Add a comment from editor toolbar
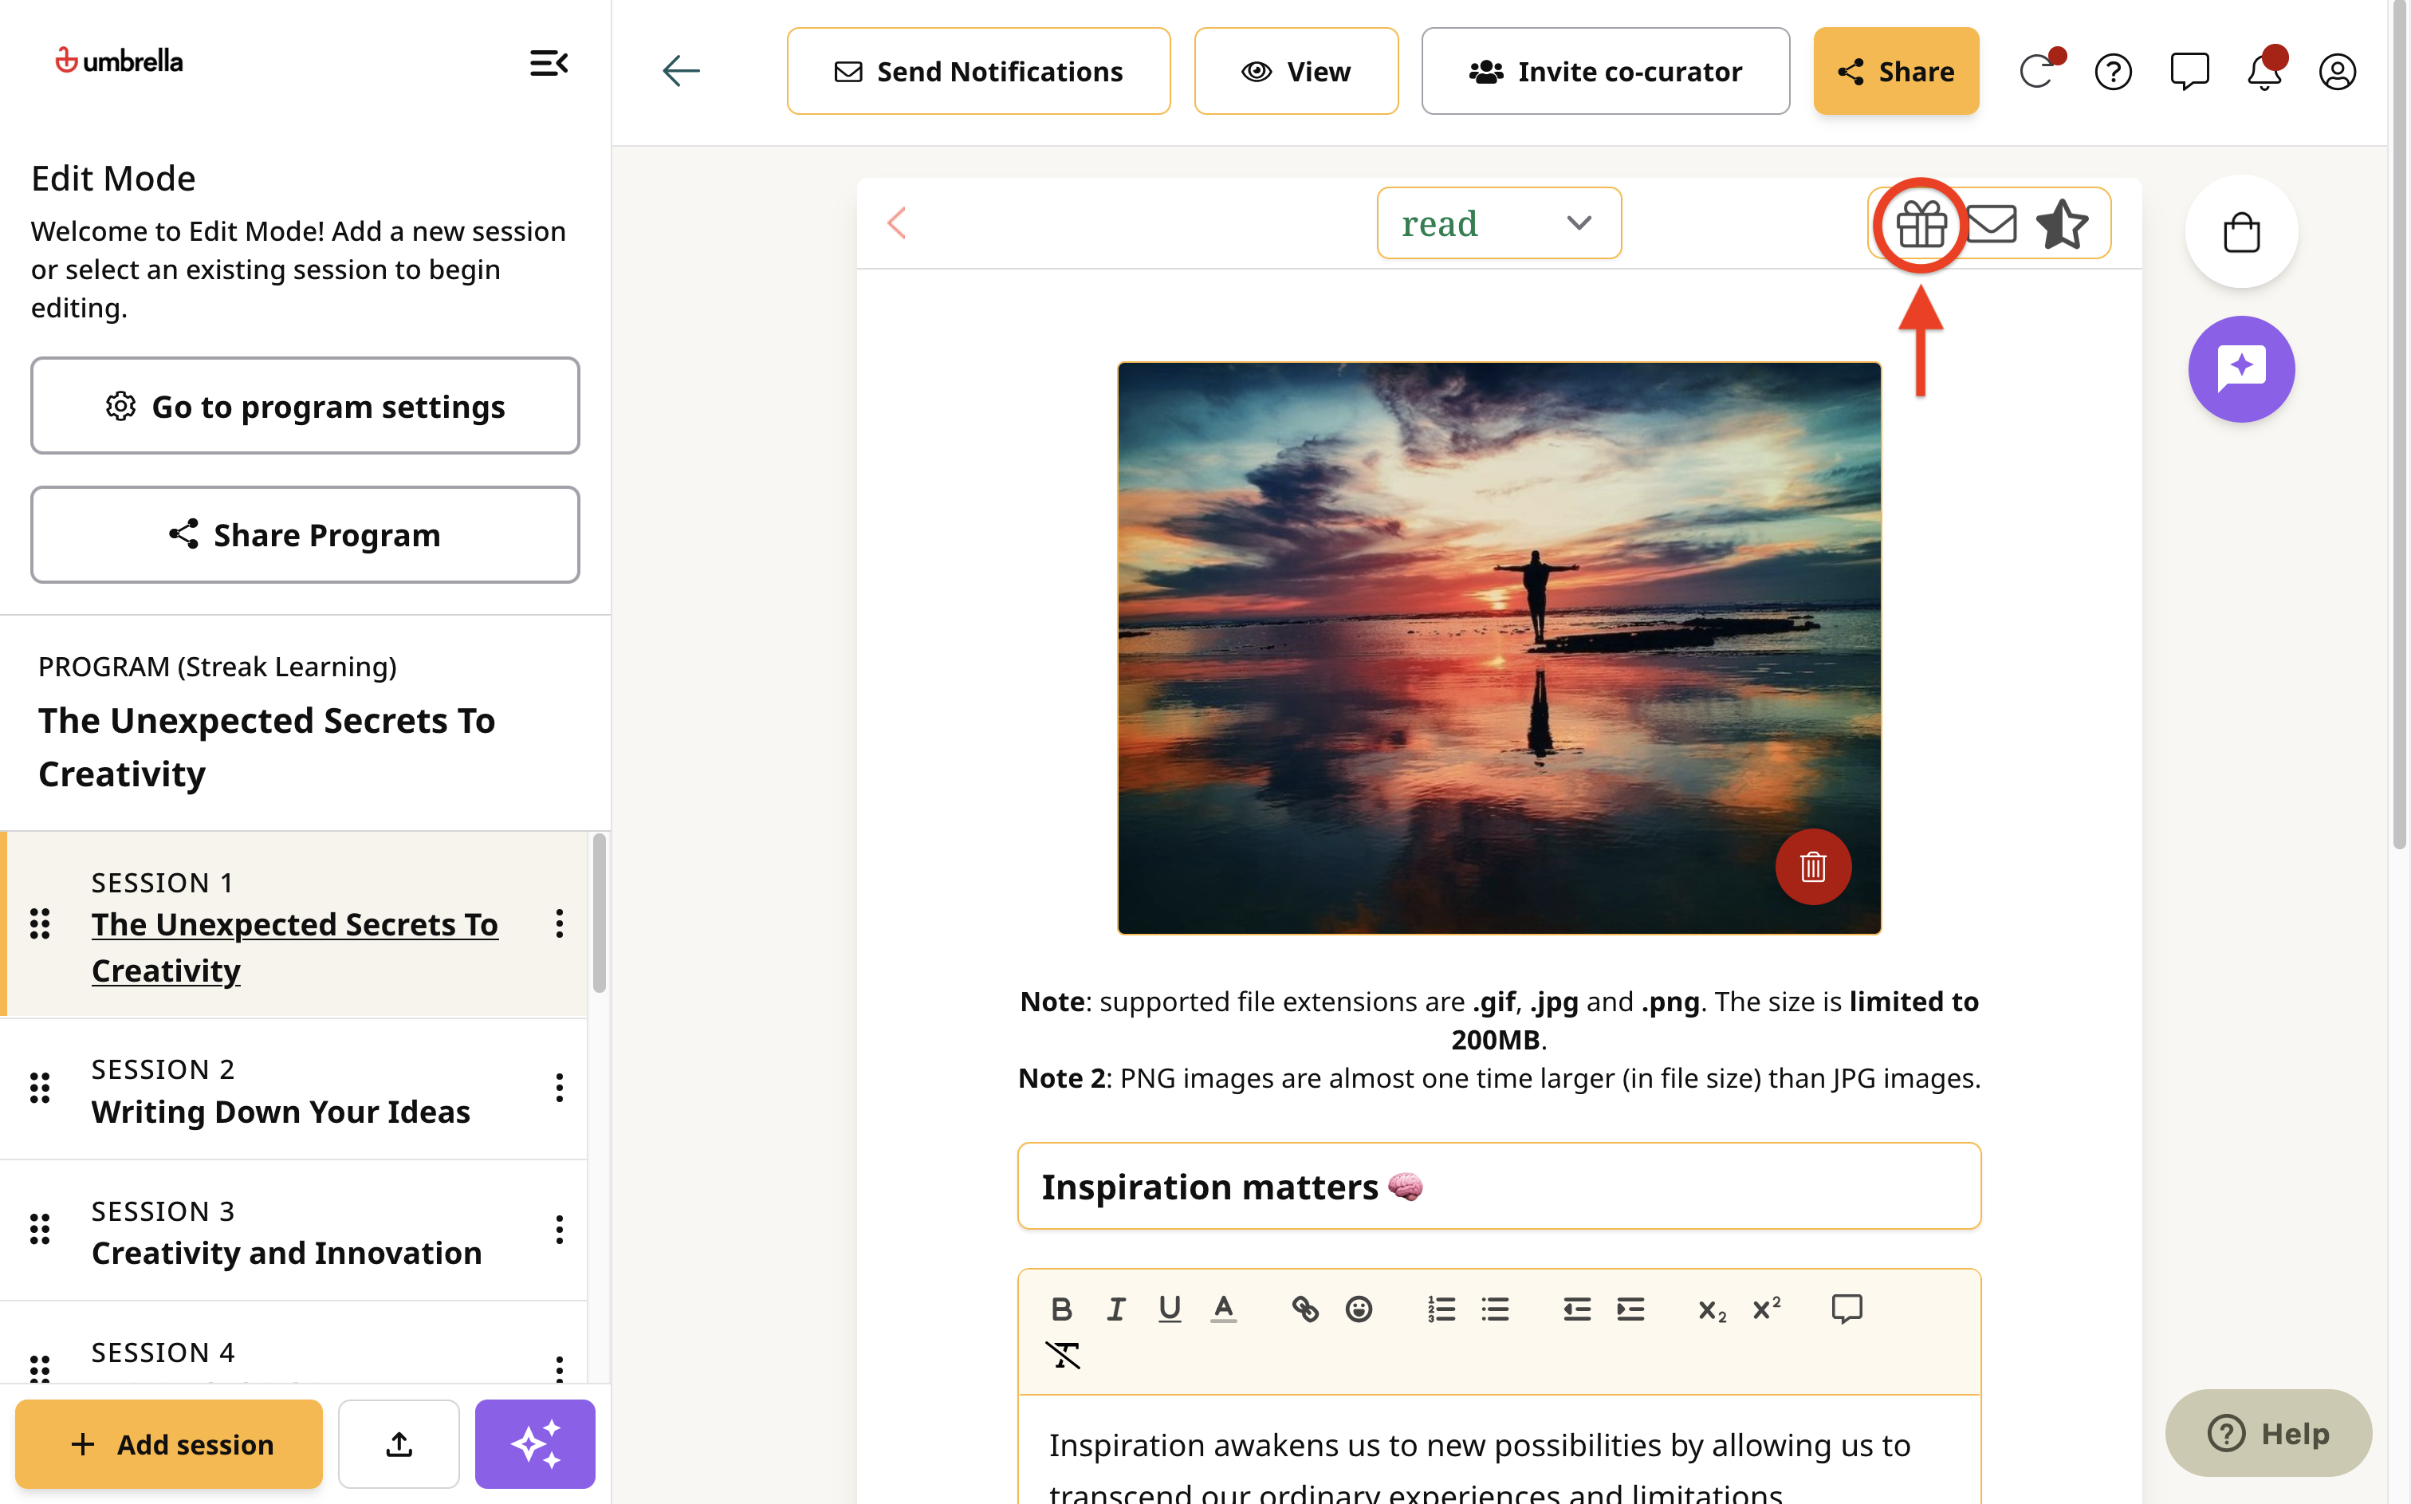2411x1504 pixels. point(1847,1309)
